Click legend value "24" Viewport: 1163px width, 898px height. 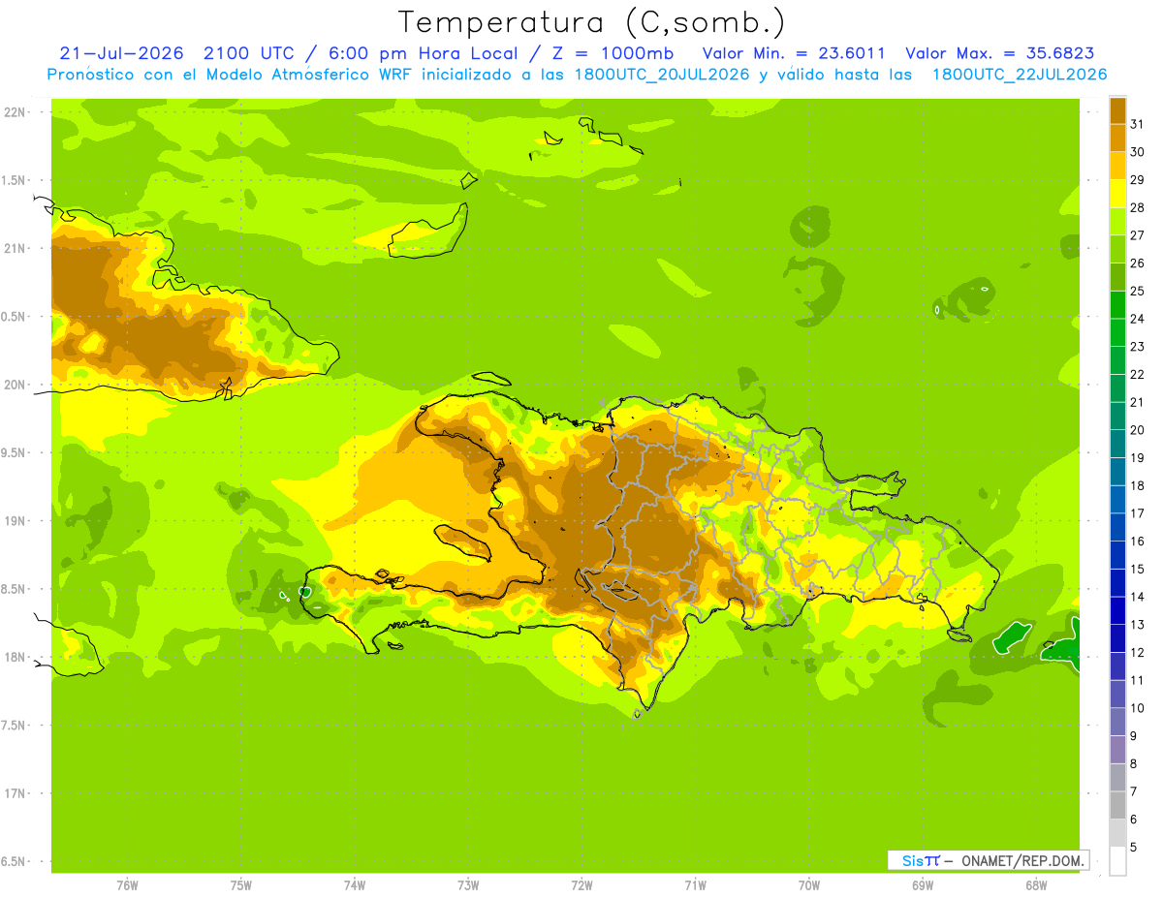(1138, 319)
